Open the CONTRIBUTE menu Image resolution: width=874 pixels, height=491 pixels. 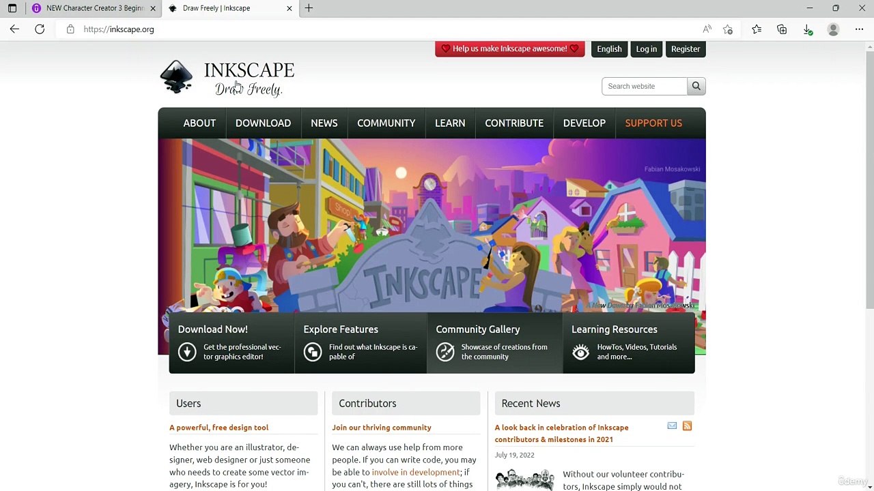(514, 123)
